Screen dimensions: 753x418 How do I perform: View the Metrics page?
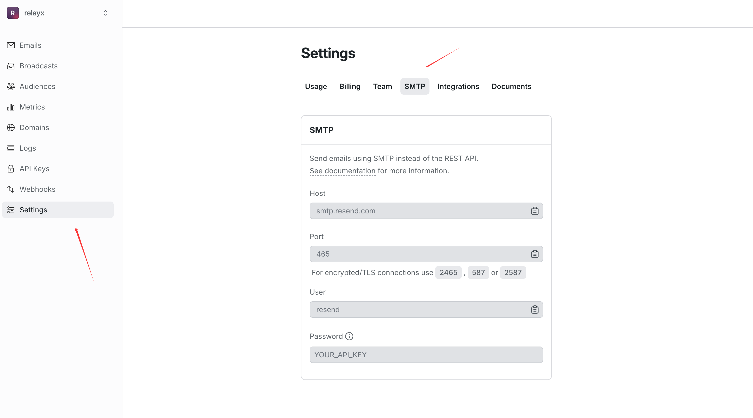[x=32, y=107]
